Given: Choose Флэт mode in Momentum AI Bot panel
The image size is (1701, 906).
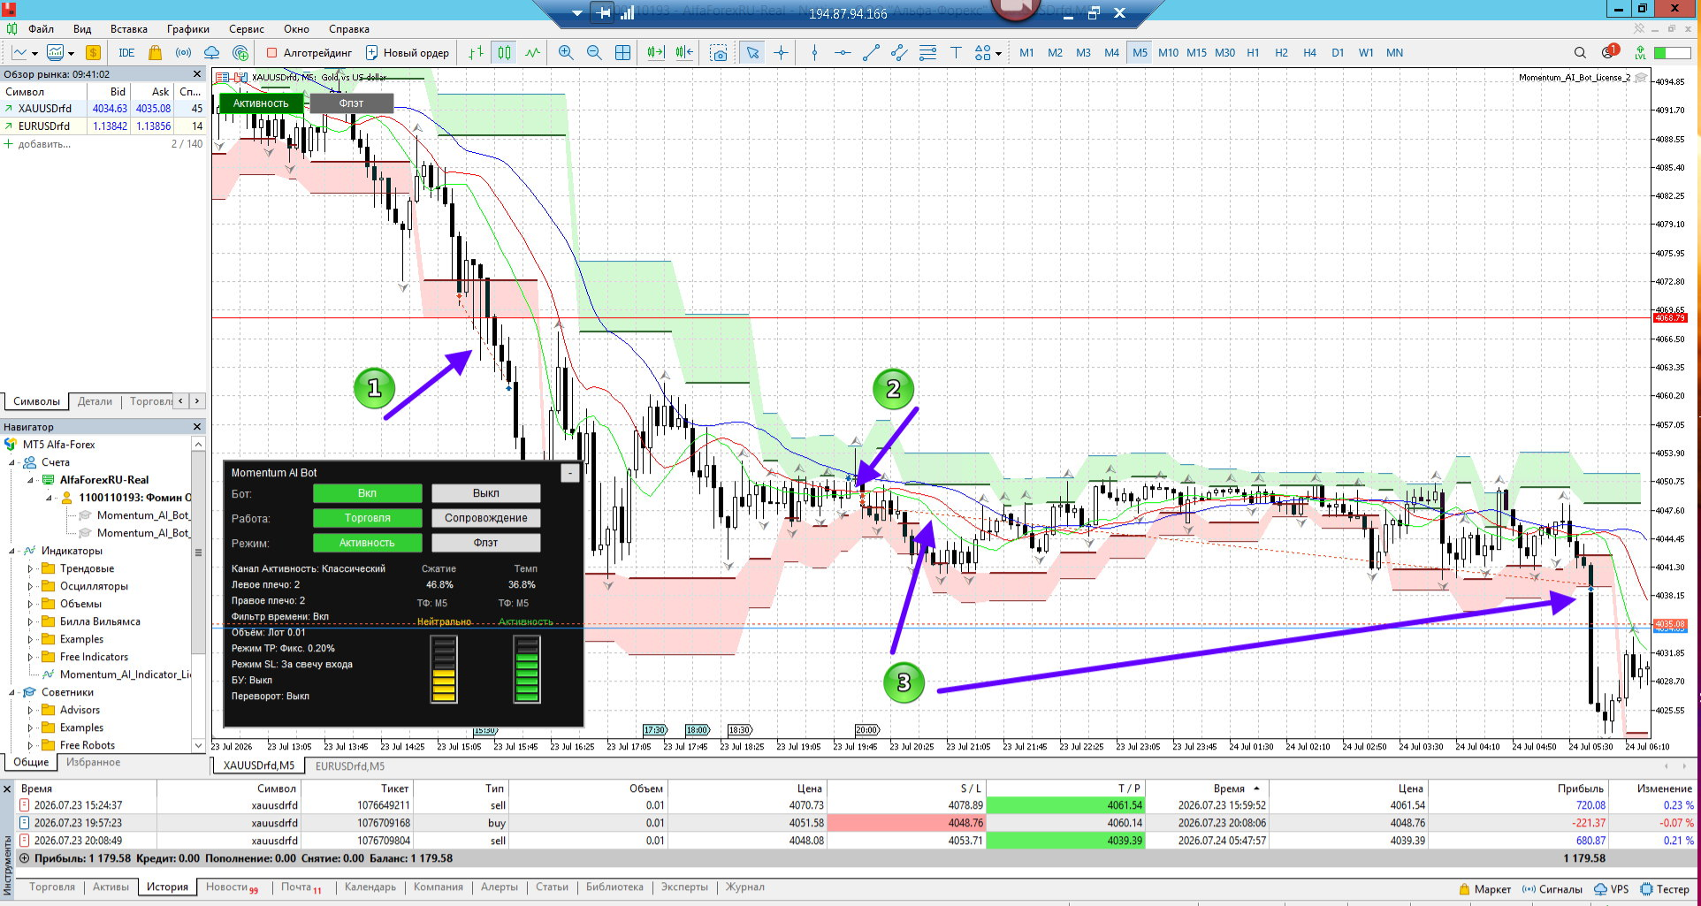Looking at the screenshot, I should coord(485,543).
